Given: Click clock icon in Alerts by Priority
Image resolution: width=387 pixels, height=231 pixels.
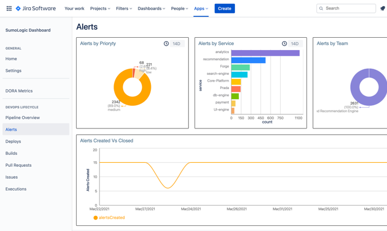Looking at the screenshot, I should pos(166,43).
